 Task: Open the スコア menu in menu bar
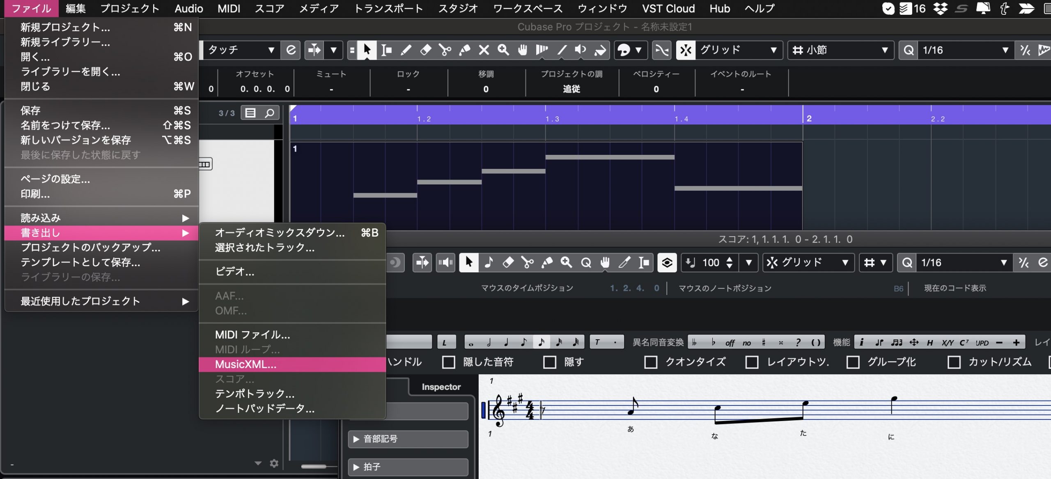[x=269, y=8]
